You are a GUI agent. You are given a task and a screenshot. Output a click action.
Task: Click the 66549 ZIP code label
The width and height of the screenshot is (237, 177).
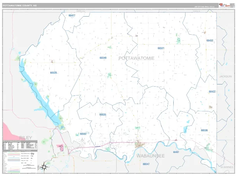[103, 58]
